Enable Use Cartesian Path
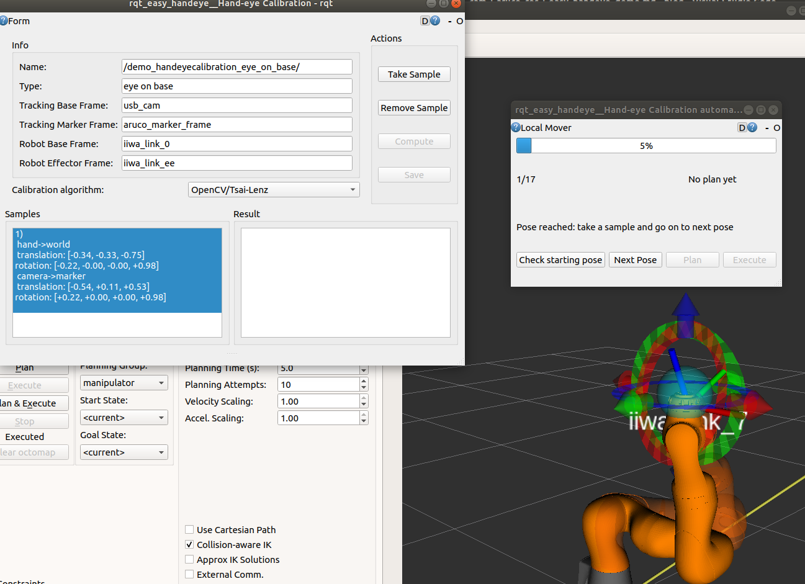 click(189, 529)
